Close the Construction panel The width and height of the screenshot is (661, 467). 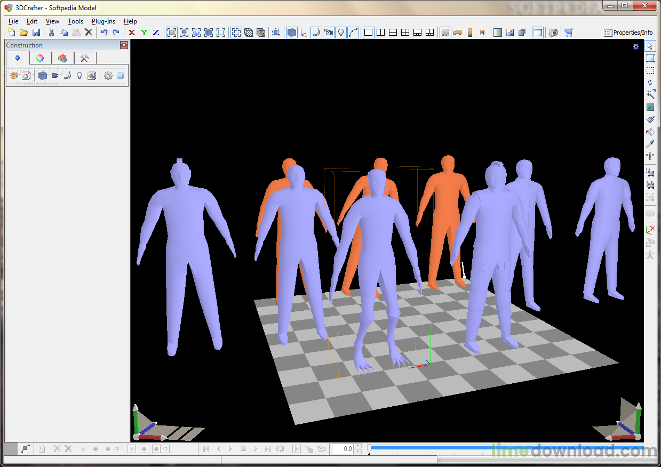tap(124, 45)
